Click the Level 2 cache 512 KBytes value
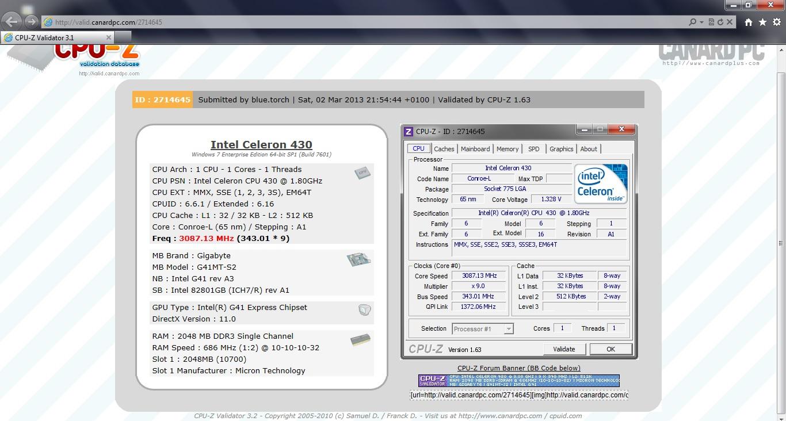786x421 pixels. 570,297
